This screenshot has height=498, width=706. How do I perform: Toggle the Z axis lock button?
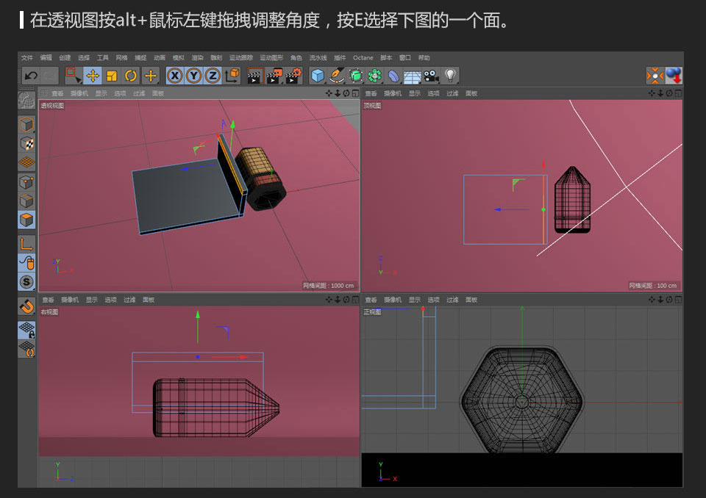(213, 76)
